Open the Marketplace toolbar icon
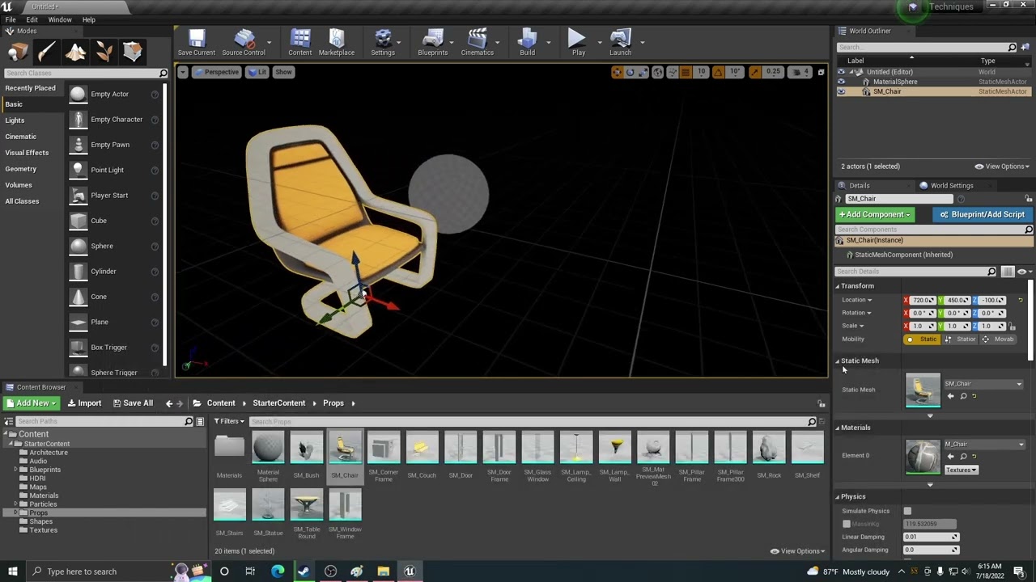 pos(337,43)
